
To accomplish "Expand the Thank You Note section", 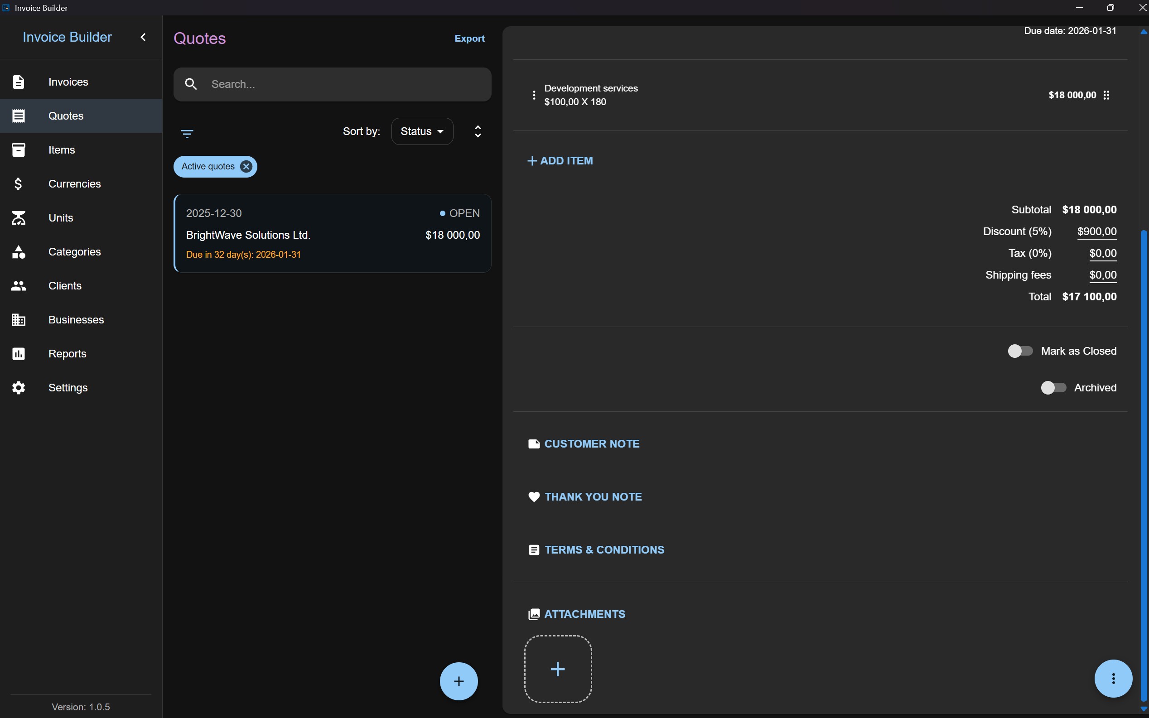I will tap(585, 497).
